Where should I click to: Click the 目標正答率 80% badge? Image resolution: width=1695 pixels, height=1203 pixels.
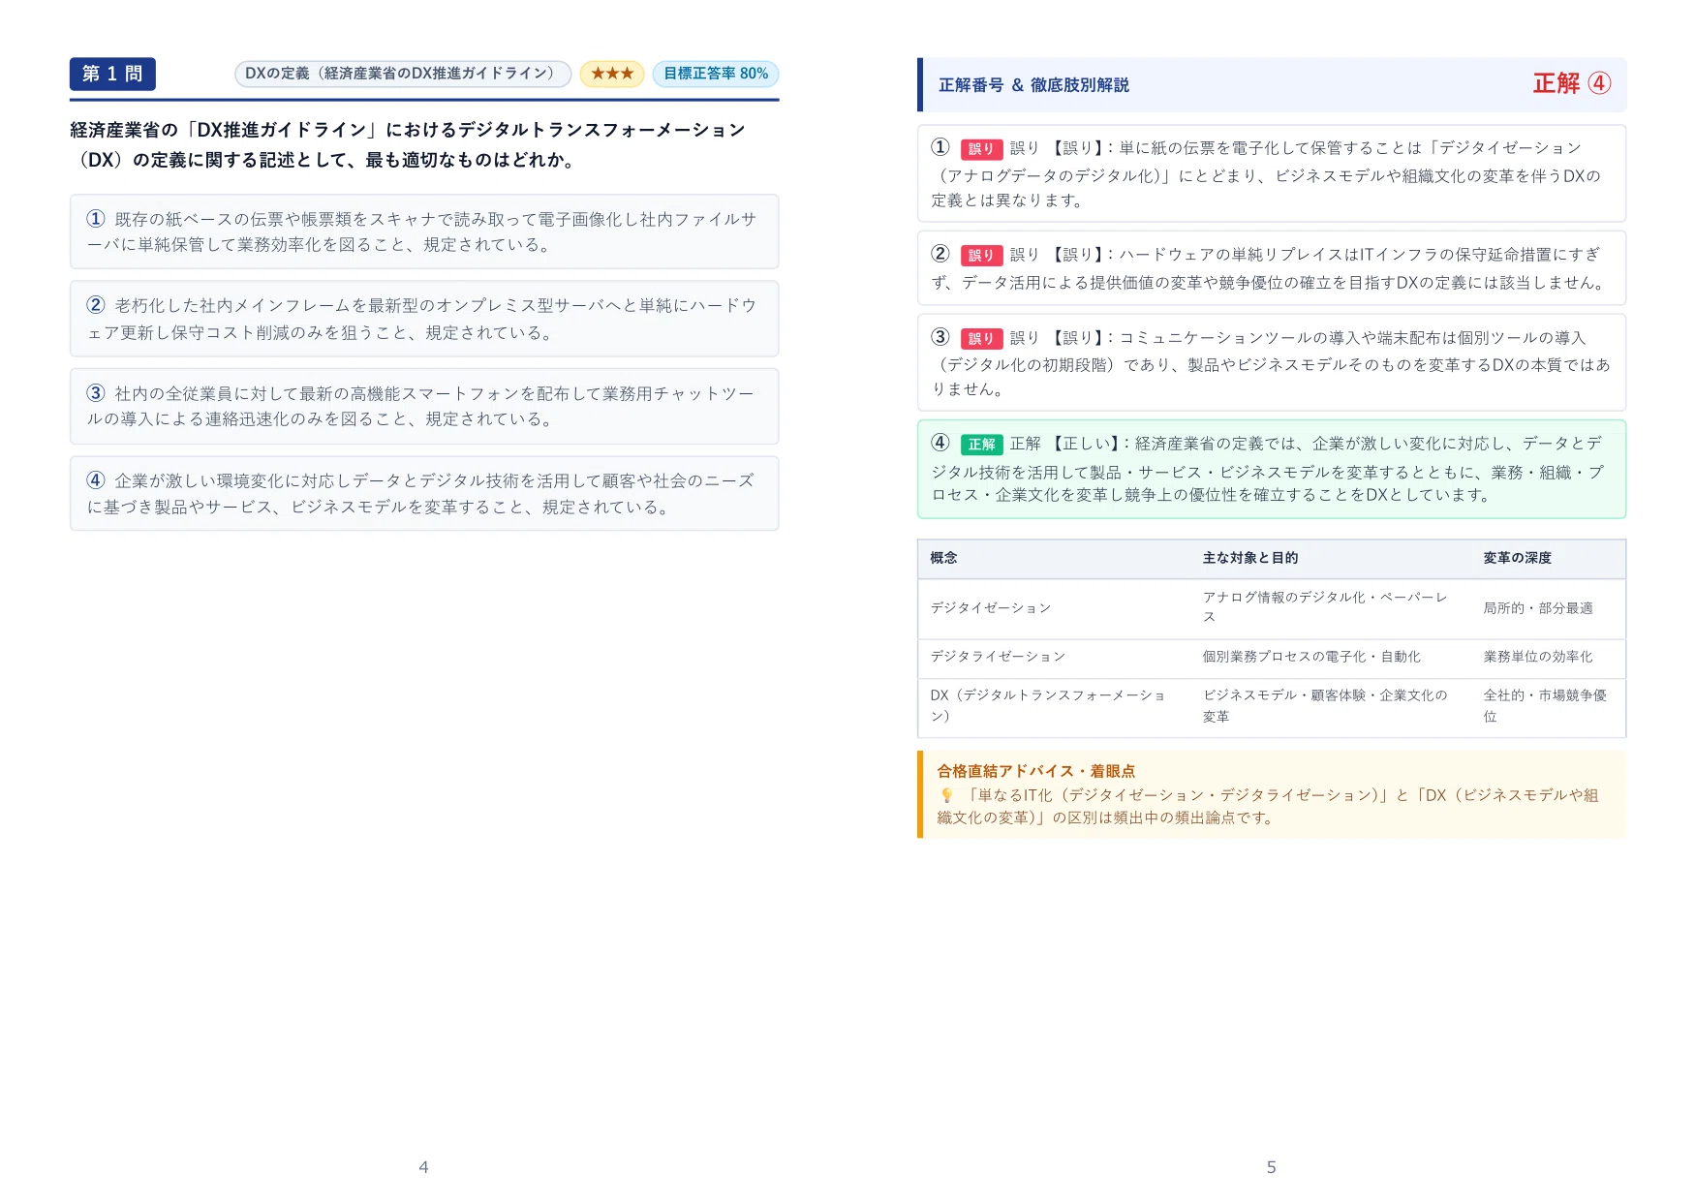716,74
